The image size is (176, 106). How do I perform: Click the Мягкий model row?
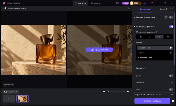coord(155,53)
